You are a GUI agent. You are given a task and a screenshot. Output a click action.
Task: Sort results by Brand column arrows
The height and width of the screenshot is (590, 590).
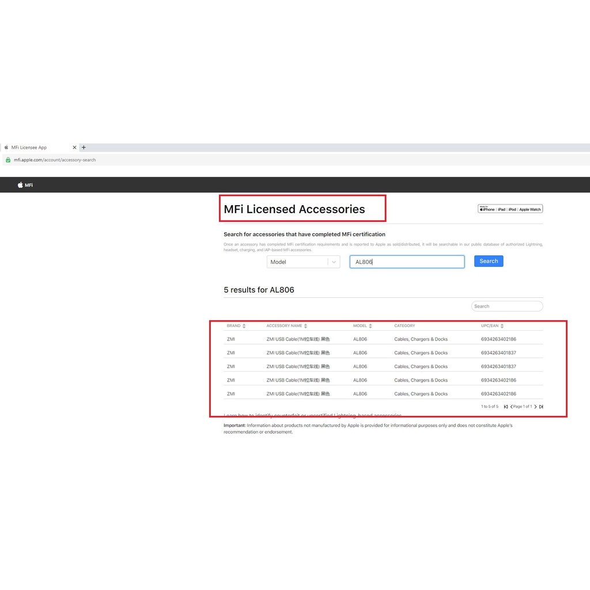pyautogui.click(x=244, y=326)
